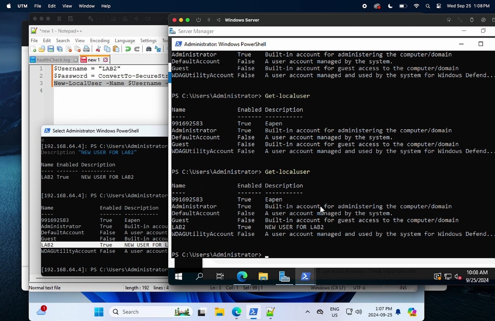Click the highlighted LAB2 row in remote PowerShell

[104, 245]
